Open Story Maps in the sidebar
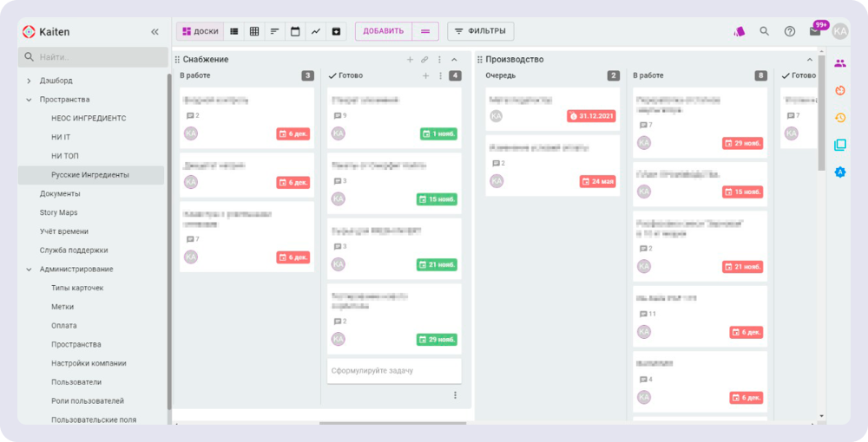 pyautogui.click(x=58, y=212)
